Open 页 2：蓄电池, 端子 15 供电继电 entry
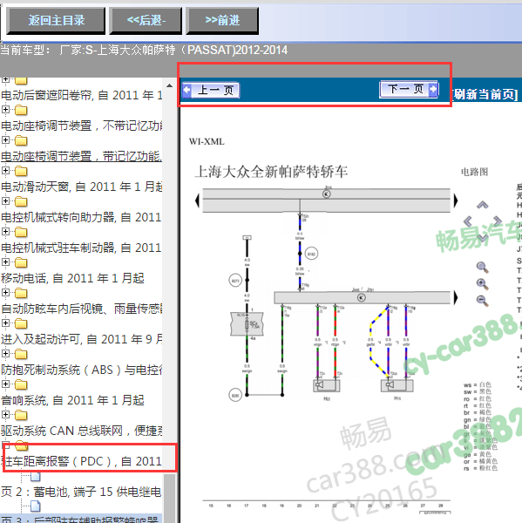 (81, 492)
